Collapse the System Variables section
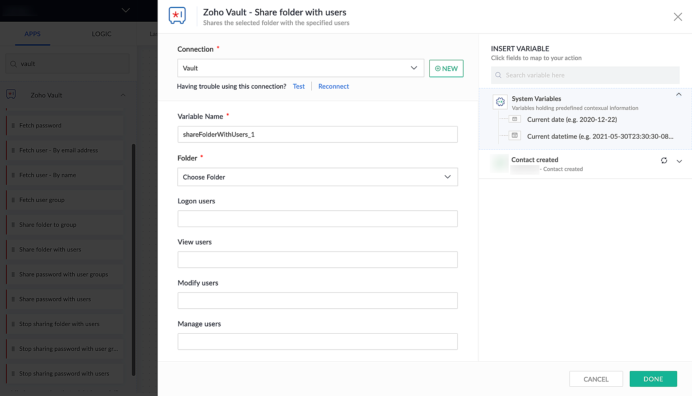Image resolution: width=692 pixels, height=396 pixels. coord(679,94)
